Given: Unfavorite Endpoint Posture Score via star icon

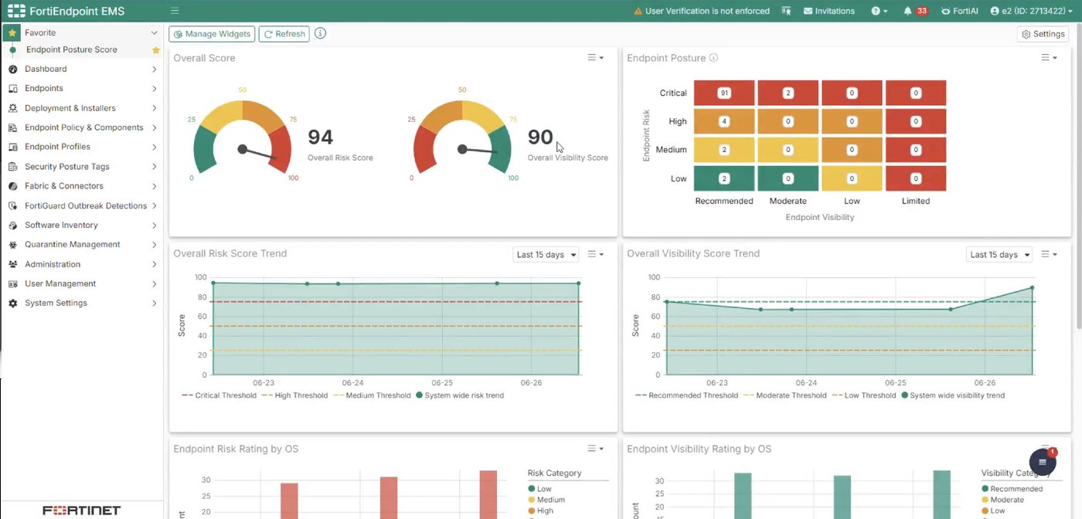Looking at the screenshot, I should (155, 50).
